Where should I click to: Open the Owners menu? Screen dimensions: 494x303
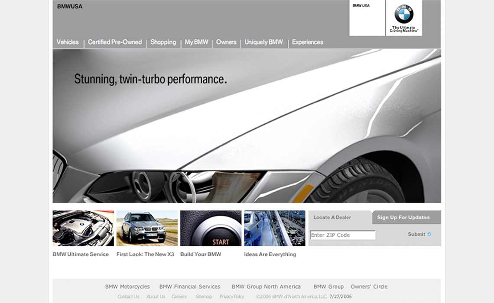[x=226, y=42]
